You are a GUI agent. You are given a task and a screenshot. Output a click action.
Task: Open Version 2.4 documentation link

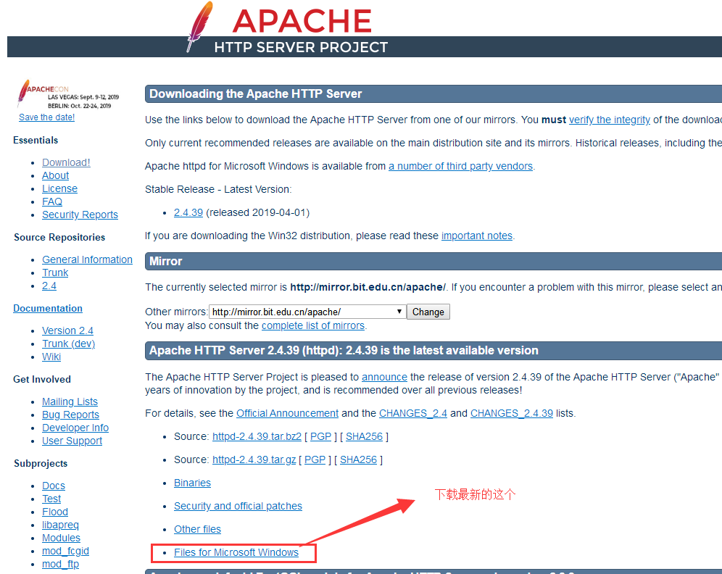pyautogui.click(x=67, y=330)
